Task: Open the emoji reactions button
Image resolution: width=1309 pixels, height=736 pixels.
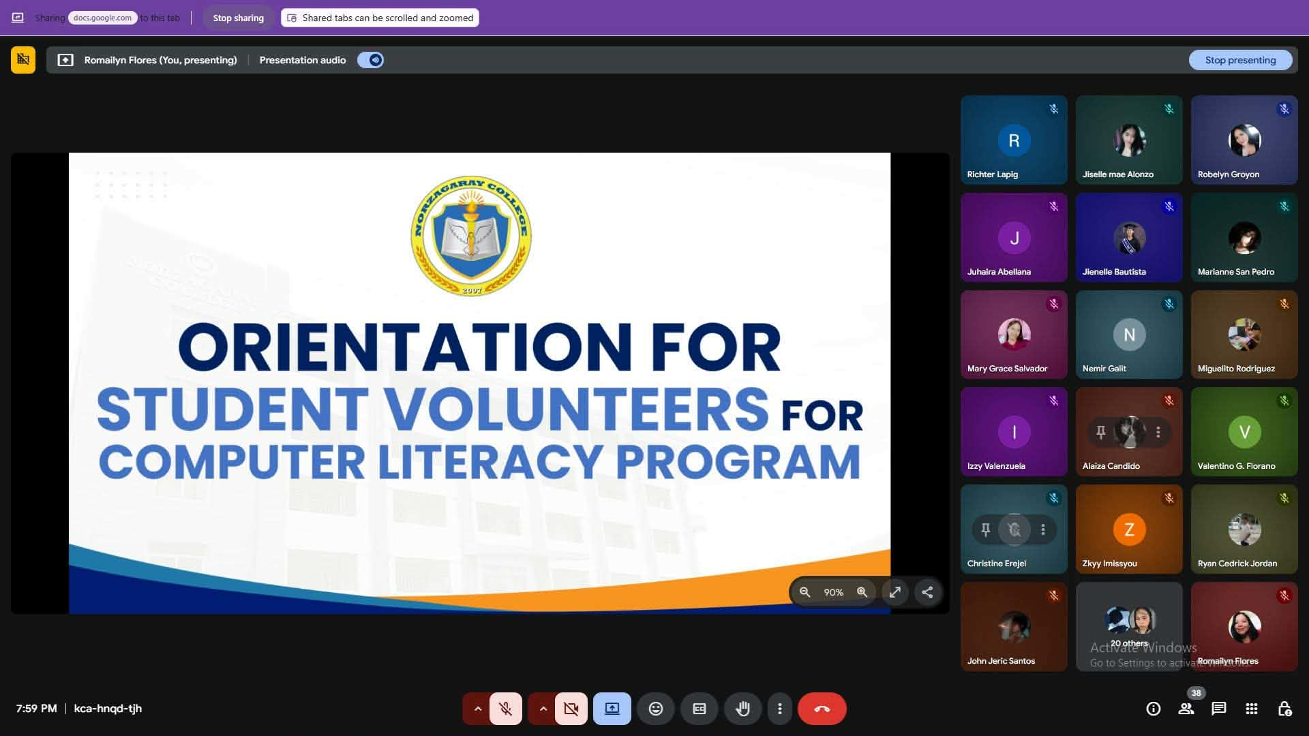Action: point(655,709)
